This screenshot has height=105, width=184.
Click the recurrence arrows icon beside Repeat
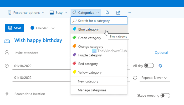pyautogui.click(x=135, y=78)
